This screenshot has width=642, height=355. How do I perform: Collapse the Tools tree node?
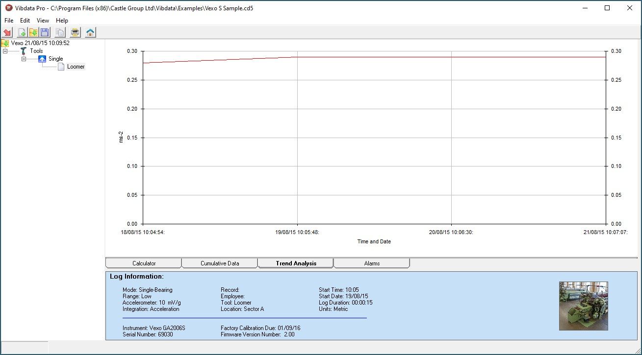tap(5, 51)
